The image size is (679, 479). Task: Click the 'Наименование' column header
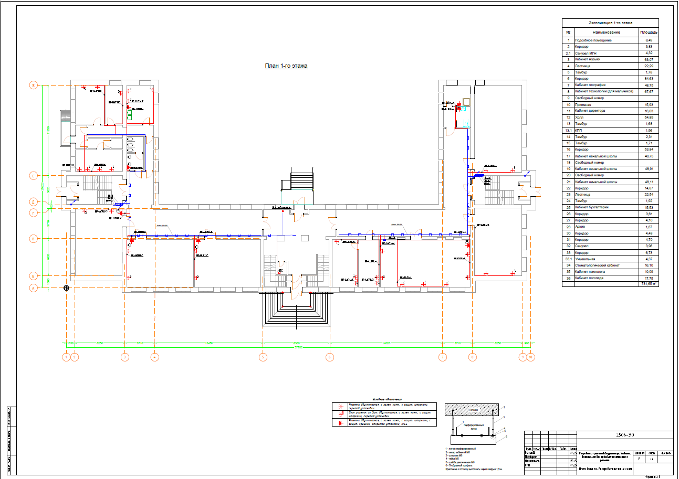[607, 33]
